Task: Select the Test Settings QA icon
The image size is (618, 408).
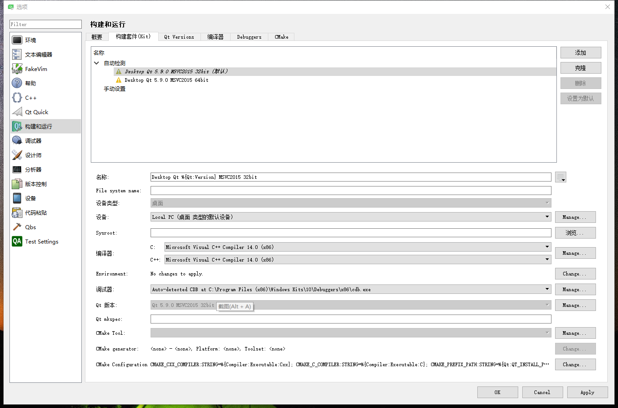Action: pos(17,241)
